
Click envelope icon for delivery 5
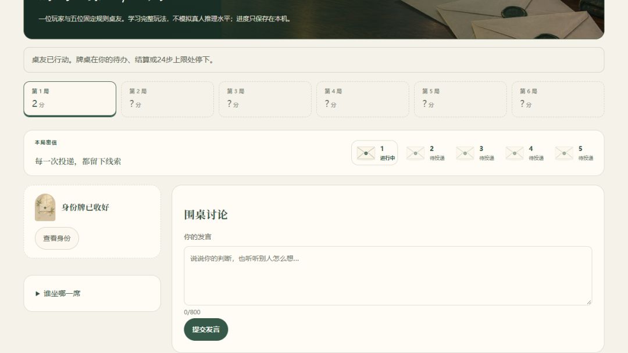click(x=564, y=153)
